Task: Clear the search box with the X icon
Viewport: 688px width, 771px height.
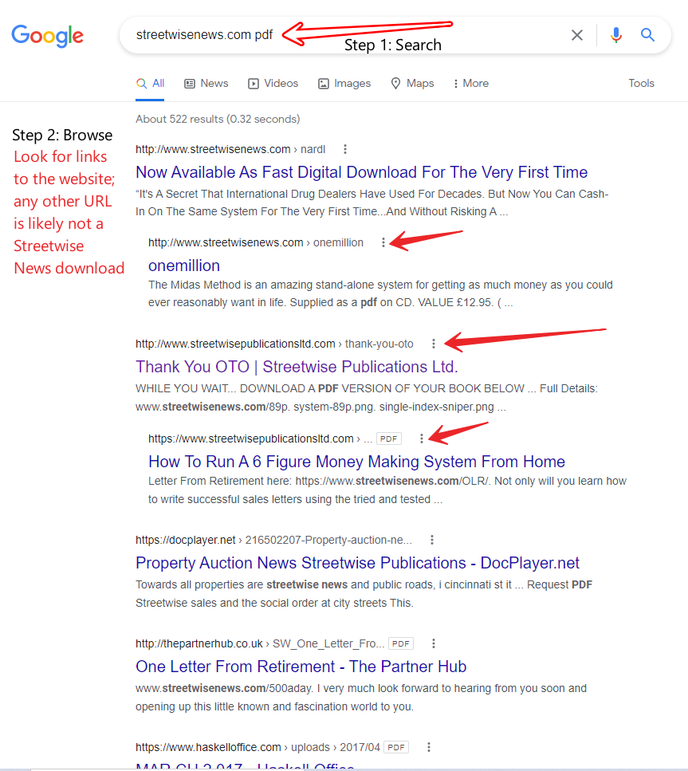Action: tap(577, 35)
